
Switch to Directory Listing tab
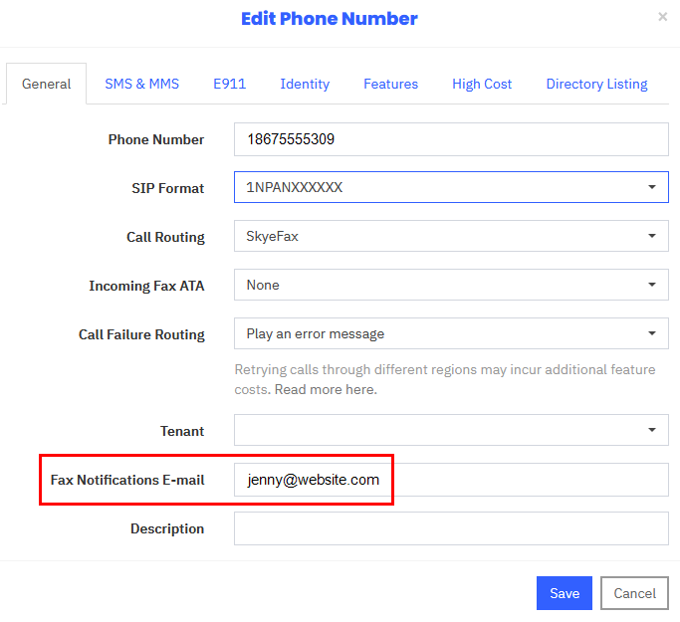click(x=596, y=84)
